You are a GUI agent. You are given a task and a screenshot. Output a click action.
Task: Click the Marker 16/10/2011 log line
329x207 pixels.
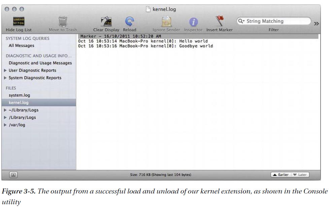click(x=198, y=36)
